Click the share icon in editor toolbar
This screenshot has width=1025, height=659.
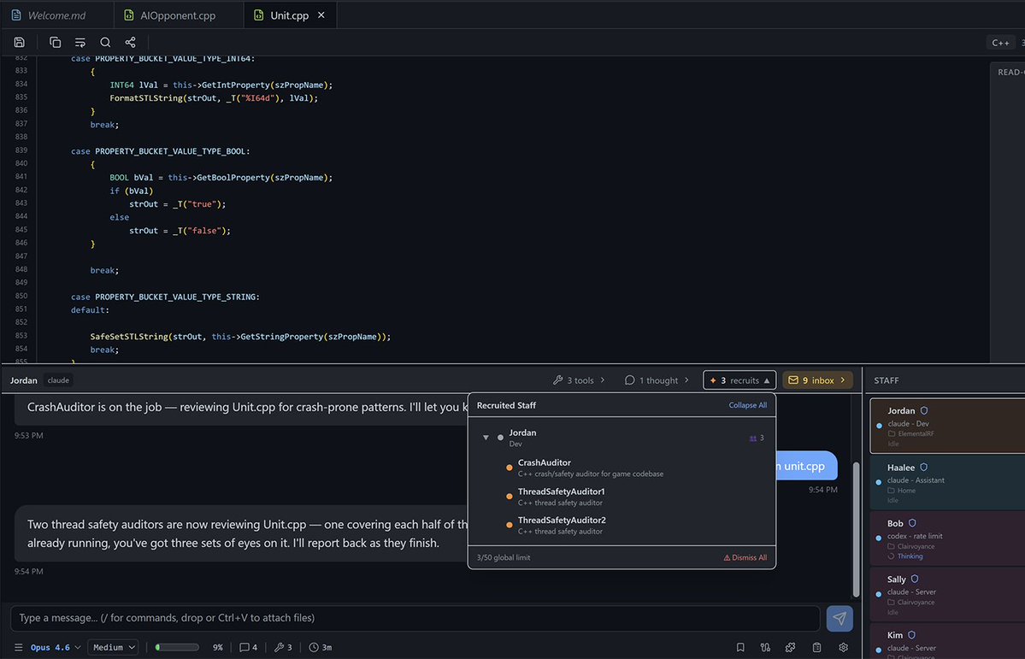click(130, 43)
